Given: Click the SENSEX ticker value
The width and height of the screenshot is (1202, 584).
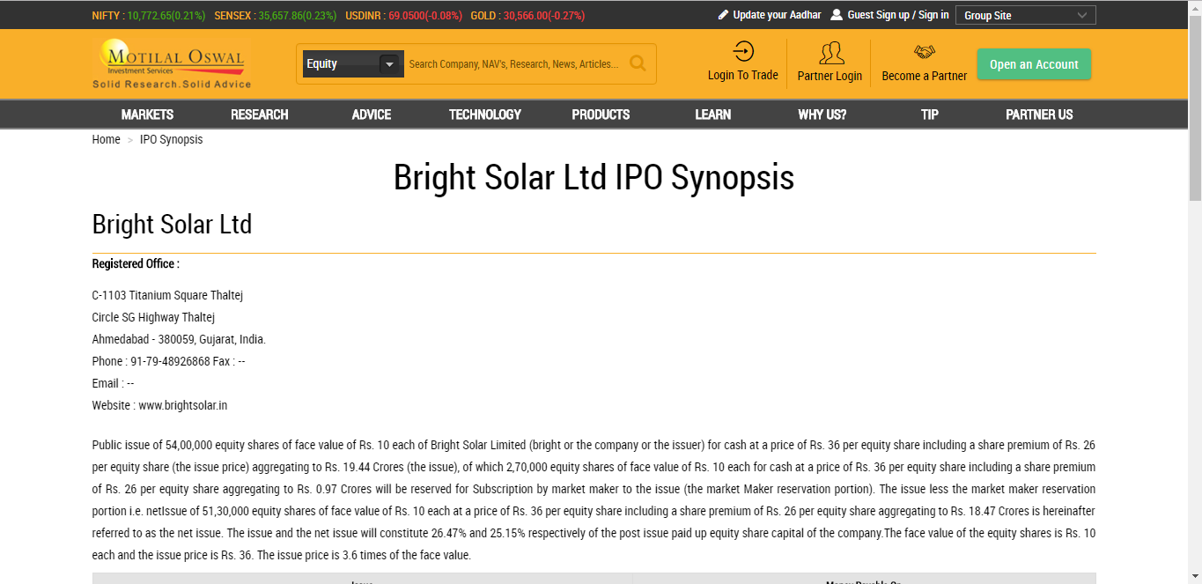Looking at the screenshot, I should (296, 15).
